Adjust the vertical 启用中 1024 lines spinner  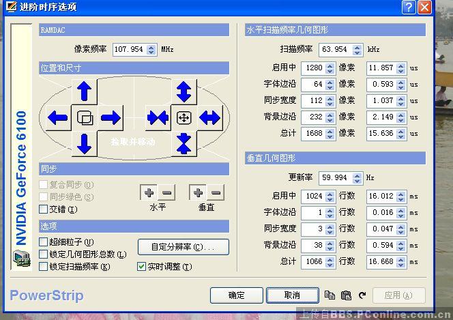330,197
